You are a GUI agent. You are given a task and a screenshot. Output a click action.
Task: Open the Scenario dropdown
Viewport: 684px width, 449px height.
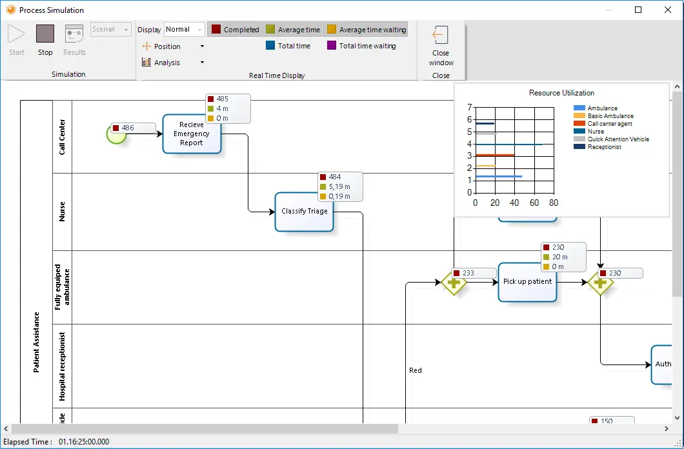pos(111,29)
